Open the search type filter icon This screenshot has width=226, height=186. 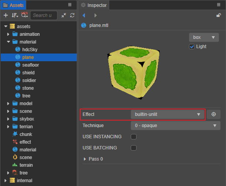tap(25, 15)
